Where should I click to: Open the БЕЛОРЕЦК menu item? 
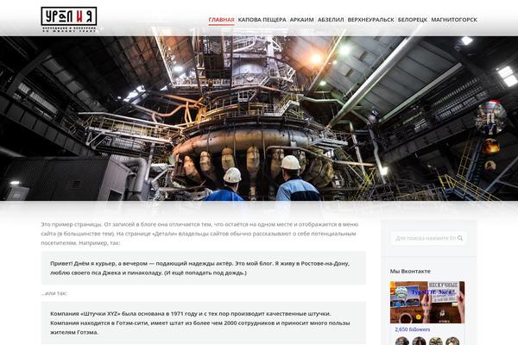coord(413,20)
